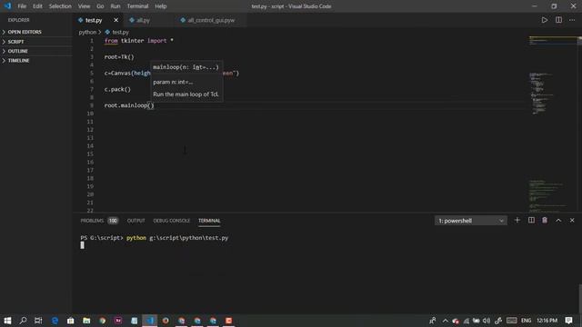This screenshot has height=327, width=582.
Task: Open the Run menu
Action: coord(115,6)
